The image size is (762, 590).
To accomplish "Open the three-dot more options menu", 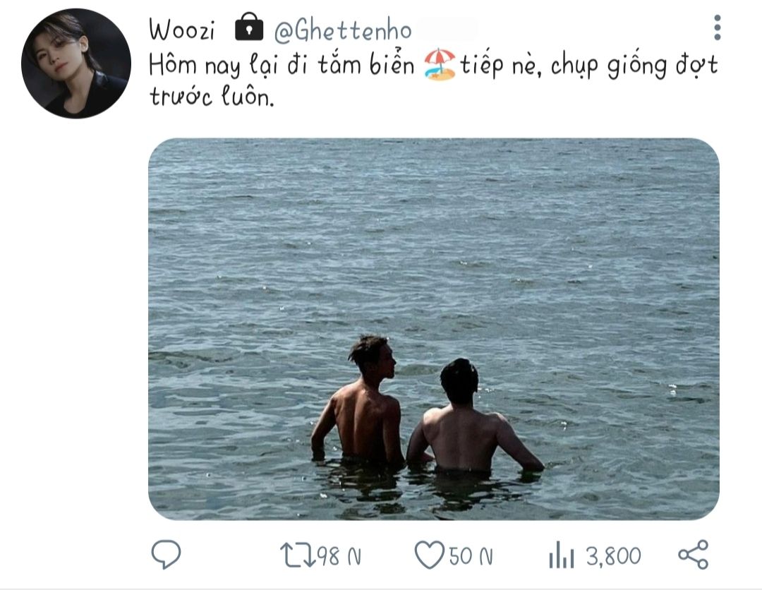I will click(717, 28).
